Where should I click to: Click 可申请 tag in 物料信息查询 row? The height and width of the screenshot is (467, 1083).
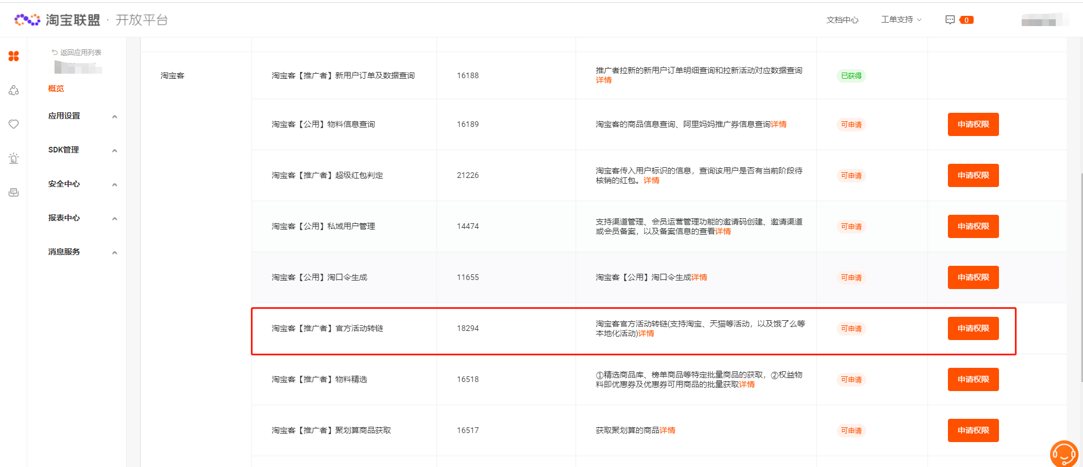851,124
